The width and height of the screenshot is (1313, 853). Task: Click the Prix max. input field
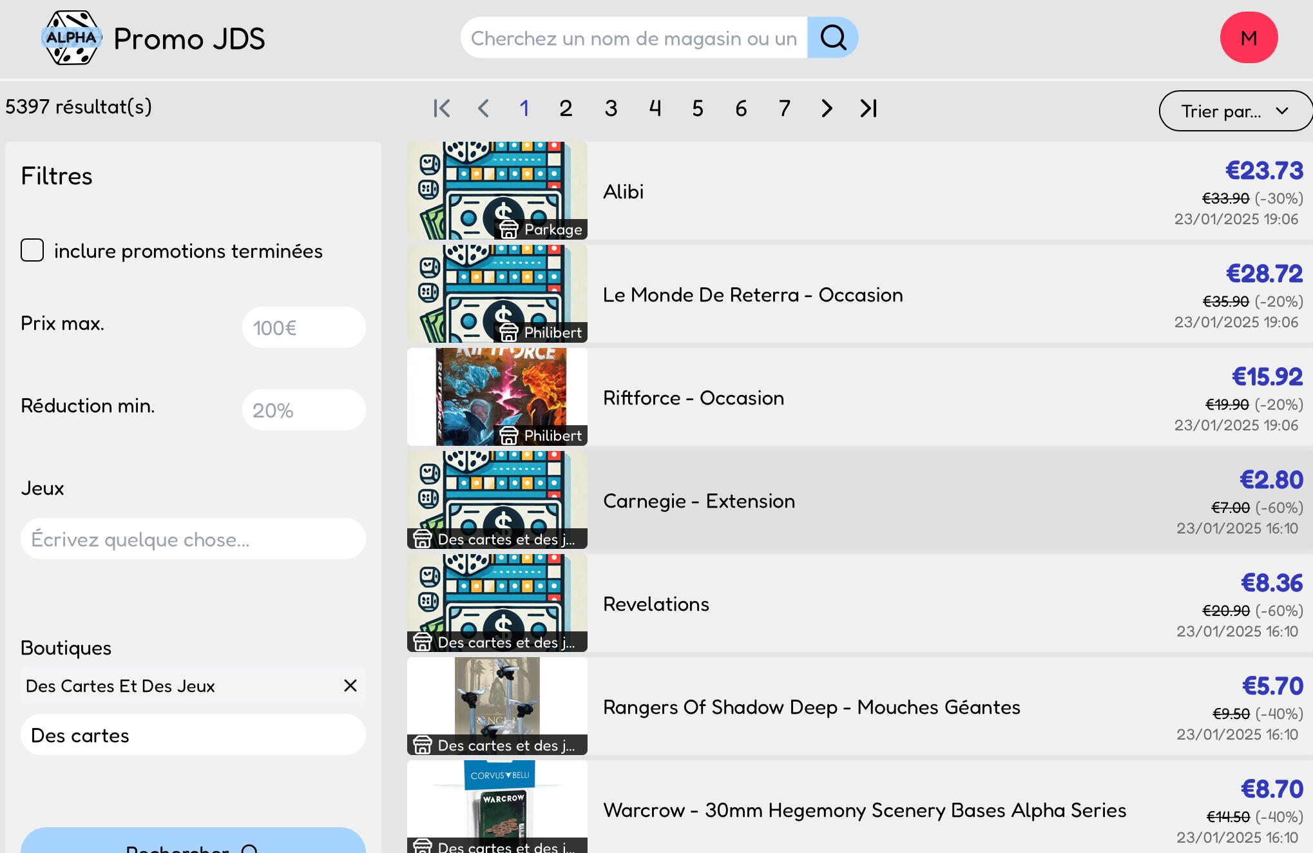tap(304, 327)
